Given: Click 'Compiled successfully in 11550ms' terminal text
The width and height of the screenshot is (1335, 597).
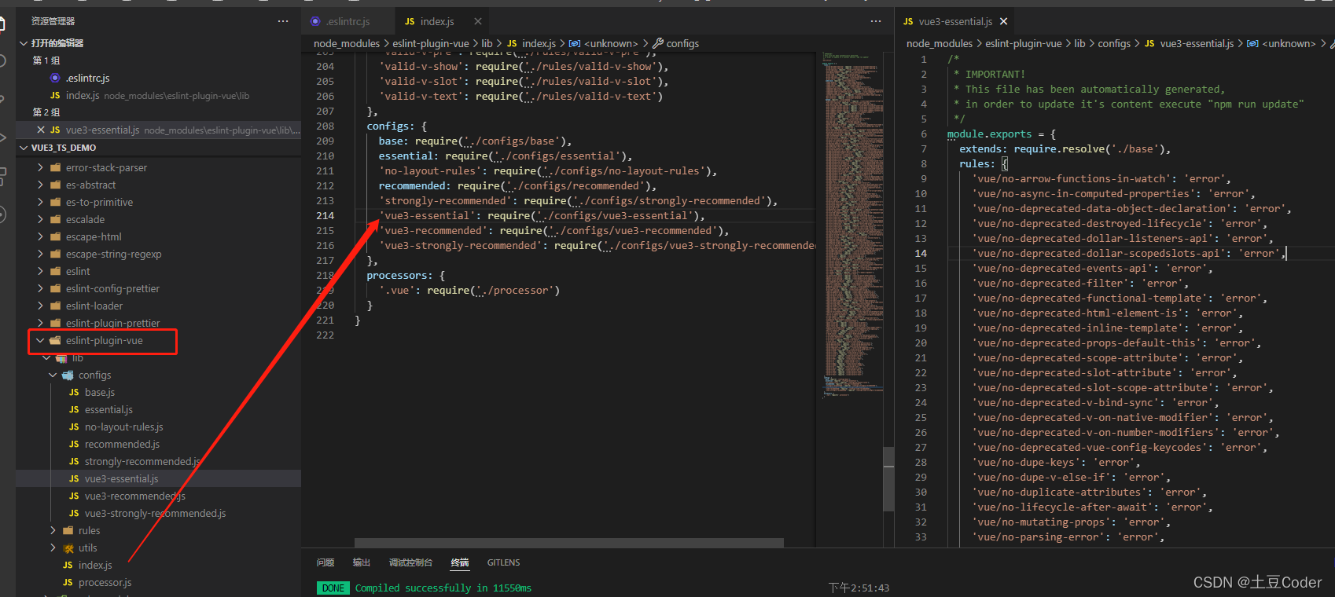Looking at the screenshot, I should coord(443,588).
